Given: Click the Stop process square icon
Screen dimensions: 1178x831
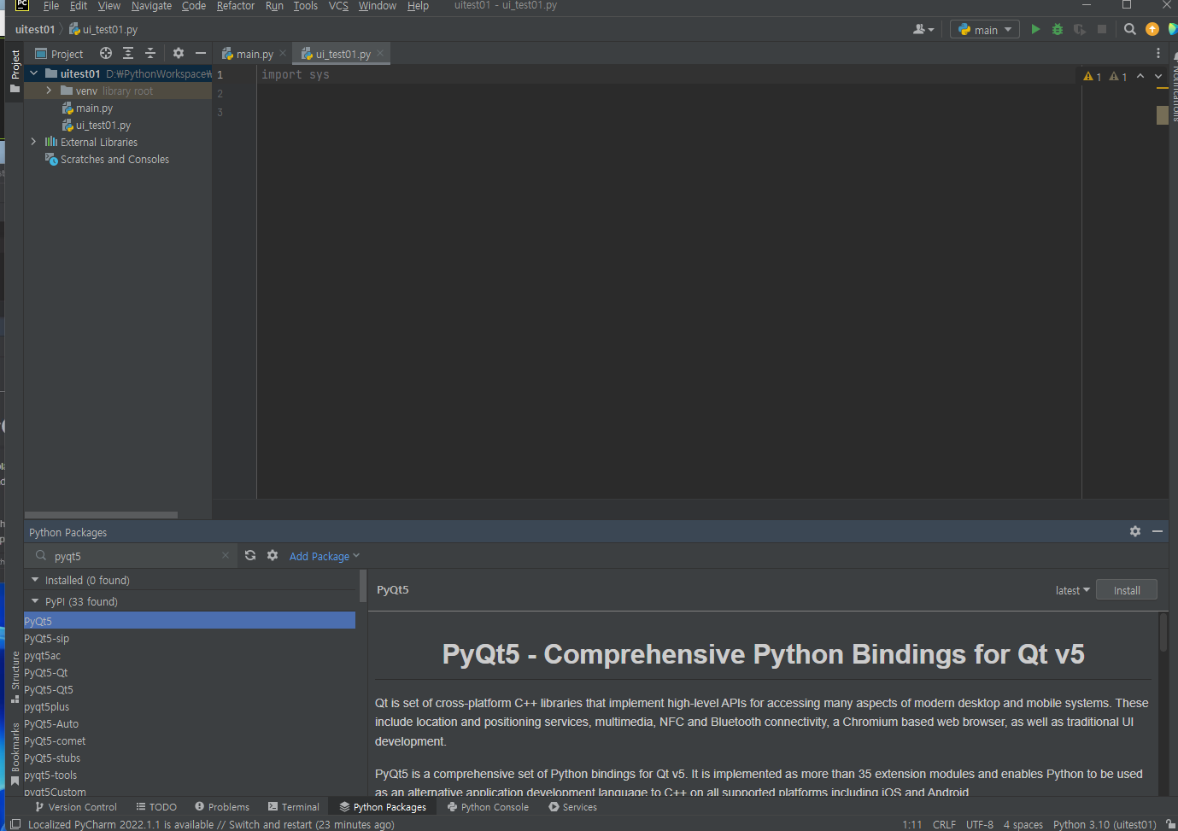Looking at the screenshot, I should [1102, 29].
